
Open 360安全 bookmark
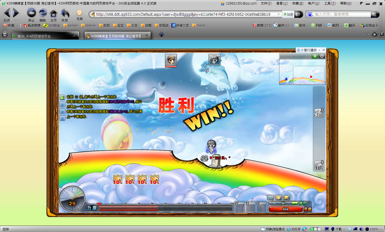click(52, 26)
